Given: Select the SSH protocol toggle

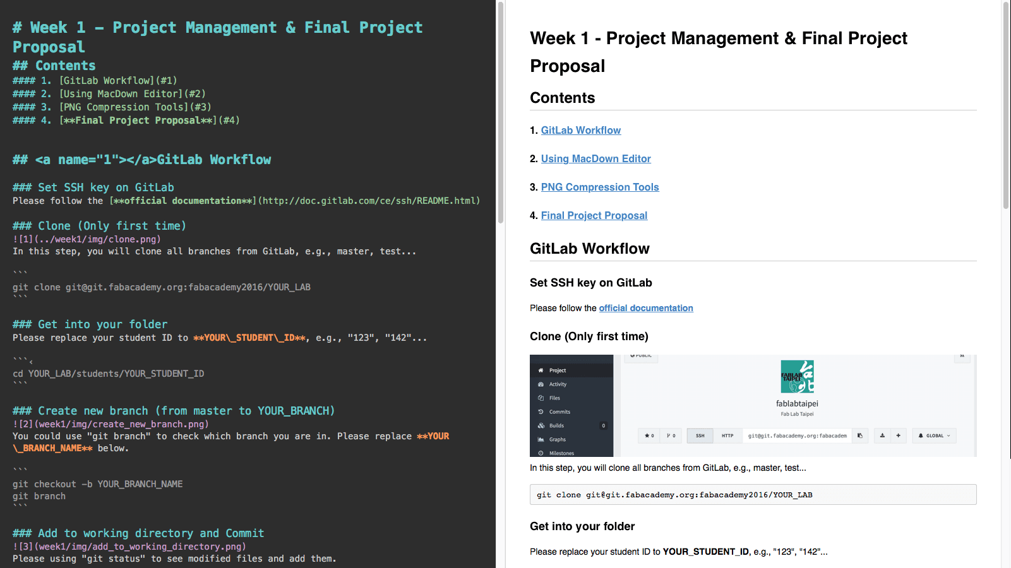Looking at the screenshot, I should click(x=700, y=435).
